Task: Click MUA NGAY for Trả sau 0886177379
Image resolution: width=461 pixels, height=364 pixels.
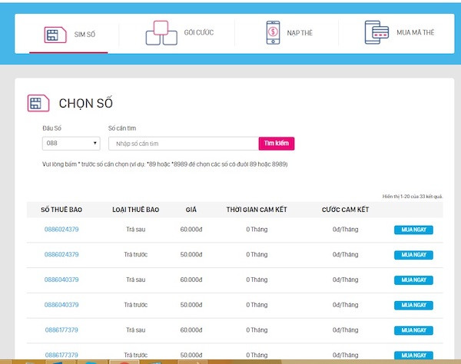Action: [413, 330]
